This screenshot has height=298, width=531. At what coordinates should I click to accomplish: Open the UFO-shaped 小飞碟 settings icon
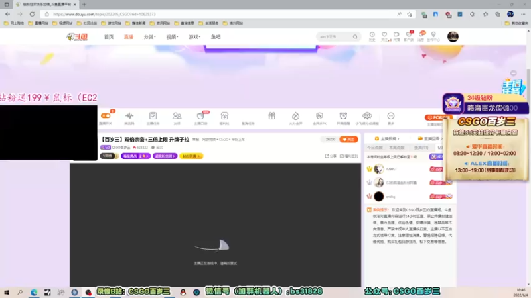(367, 115)
